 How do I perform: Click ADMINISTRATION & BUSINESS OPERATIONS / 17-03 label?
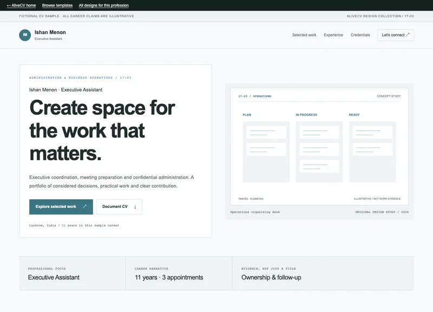80,77
